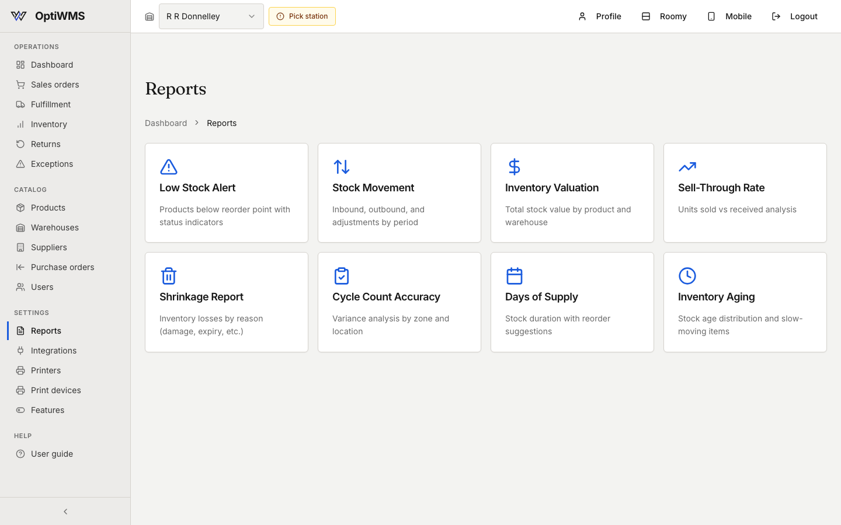Click the Sell-Through Rate trending icon
The width and height of the screenshot is (841, 525).
click(x=687, y=167)
